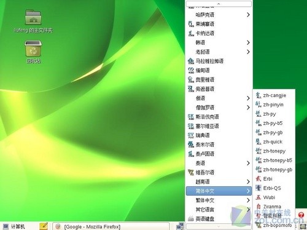This screenshot has width=307, height=230.
Task: Select the 韩语 menu entry
Action: click(219, 42)
